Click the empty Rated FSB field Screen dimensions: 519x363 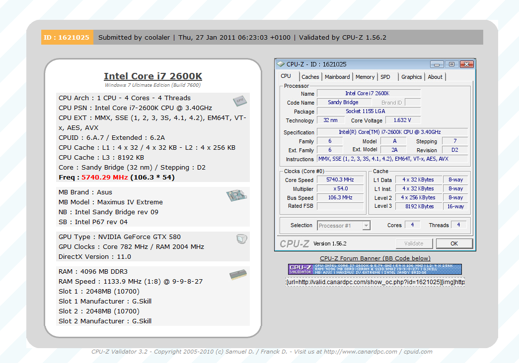click(340, 206)
